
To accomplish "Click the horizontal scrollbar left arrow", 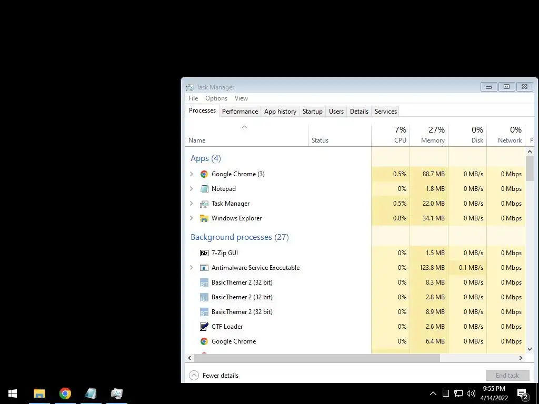I will click(189, 358).
